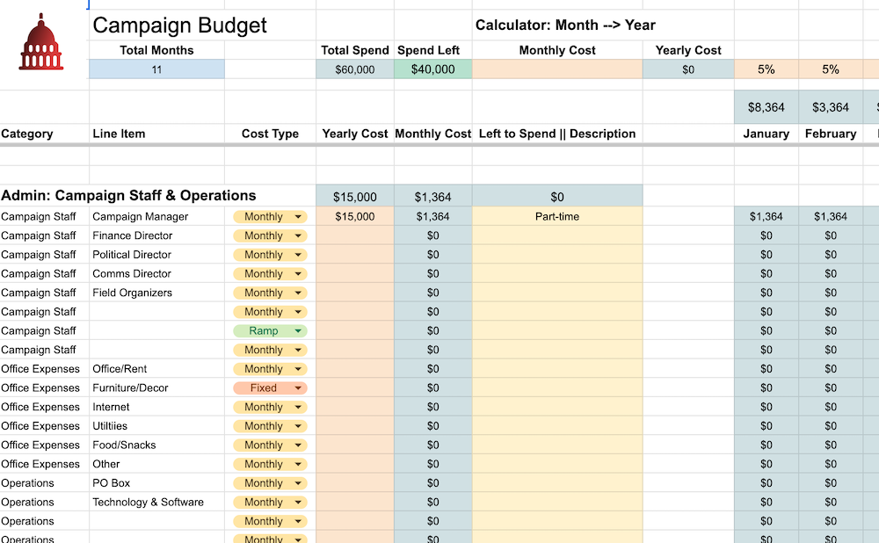Select the $8,364 January total cell
The height and width of the screenshot is (543, 879).
[x=766, y=105]
